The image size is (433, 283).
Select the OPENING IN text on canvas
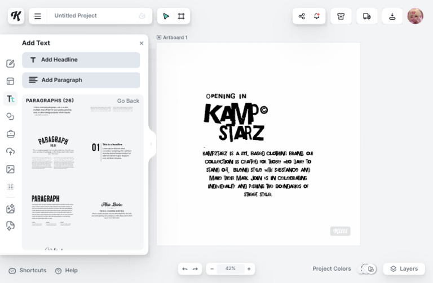[x=226, y=96]
